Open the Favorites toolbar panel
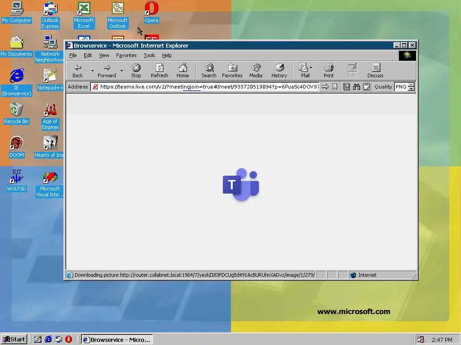The height and width of the screenshot is (345, 461). click(x=232, y=71)
